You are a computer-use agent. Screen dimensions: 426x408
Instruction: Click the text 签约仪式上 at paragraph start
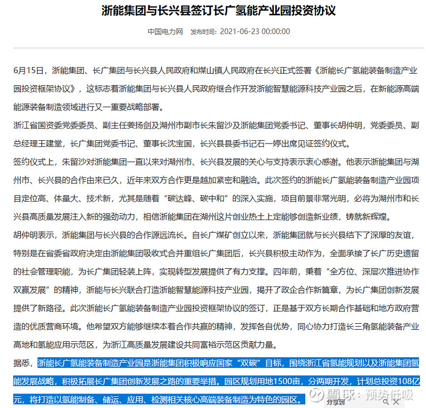34,162
